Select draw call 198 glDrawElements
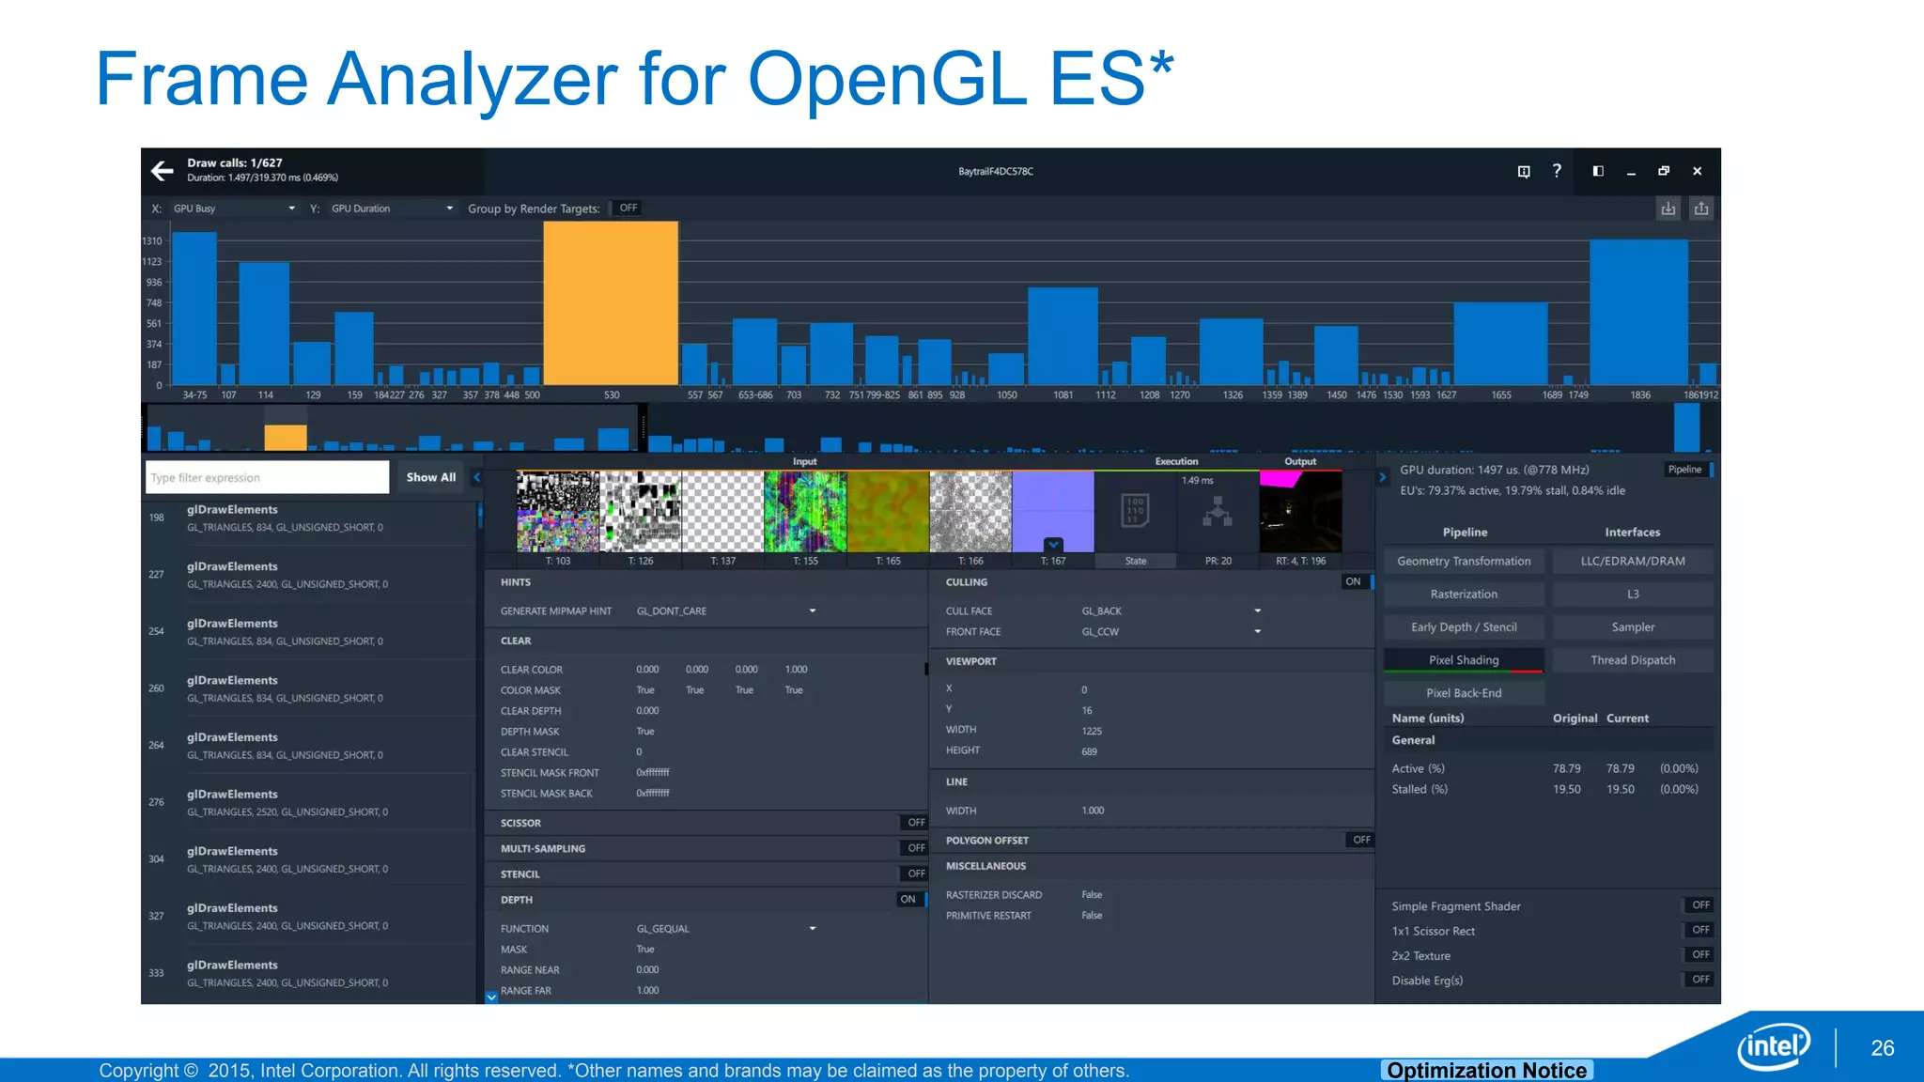Viewport: 1924px width, 1082px height. (310, 518)
